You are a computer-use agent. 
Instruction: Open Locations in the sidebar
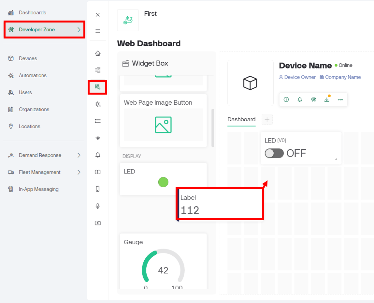point(30,126)
